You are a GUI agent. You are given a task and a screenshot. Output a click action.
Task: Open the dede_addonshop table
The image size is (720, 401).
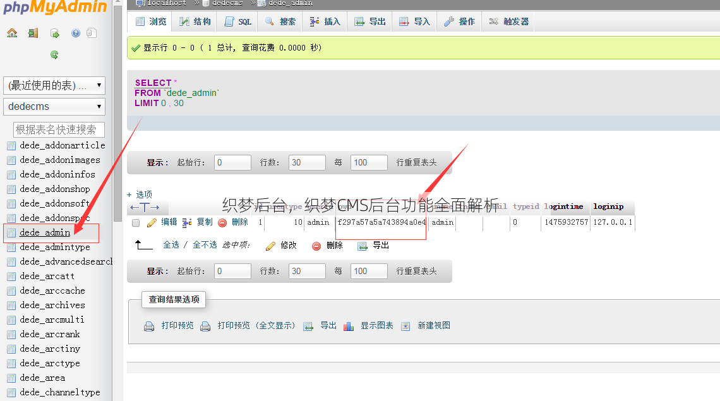(55, 189)
